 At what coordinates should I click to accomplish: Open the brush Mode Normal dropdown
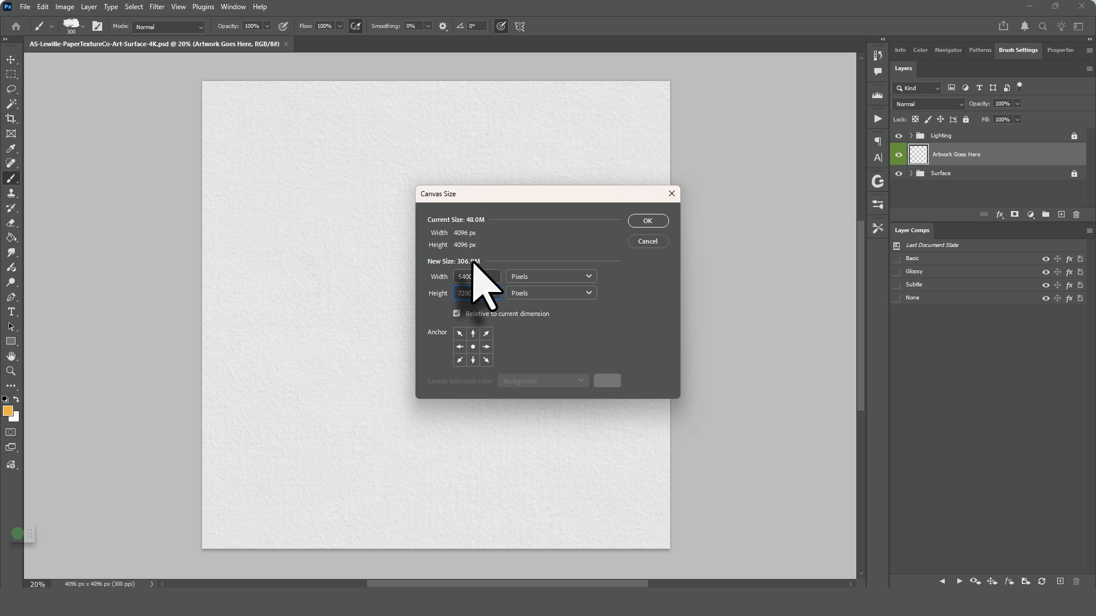click(168, 27)
